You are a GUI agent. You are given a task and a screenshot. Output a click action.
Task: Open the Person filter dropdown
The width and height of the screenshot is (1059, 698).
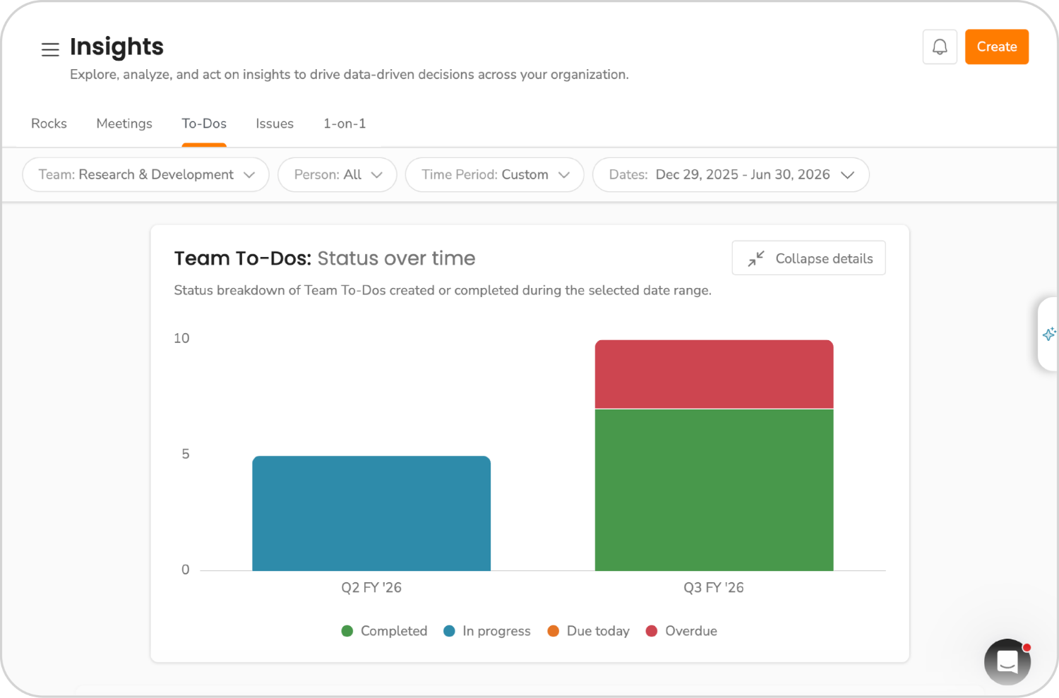337,174
